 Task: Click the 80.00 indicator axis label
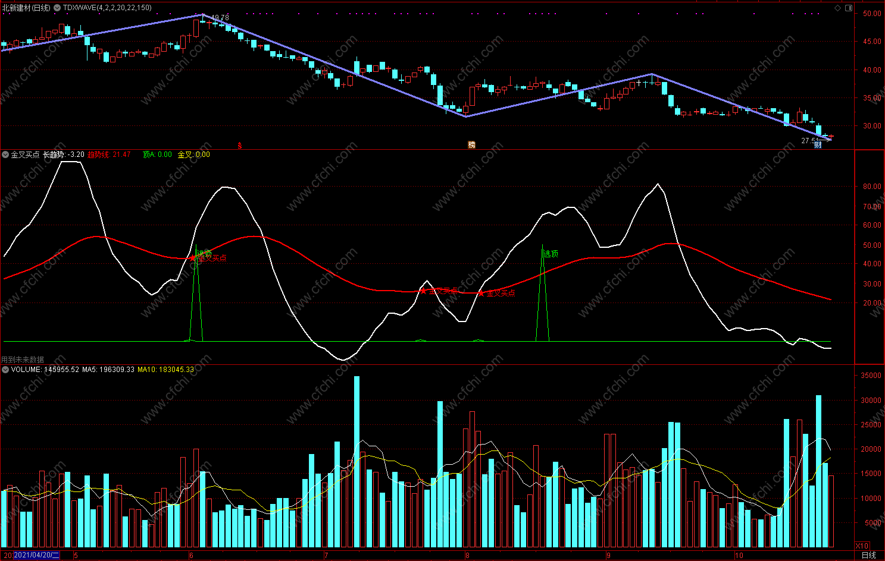coord(872,187)
